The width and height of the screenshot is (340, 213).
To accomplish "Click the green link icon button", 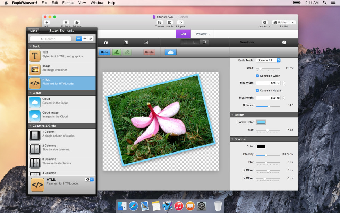I will coord(117,52).
